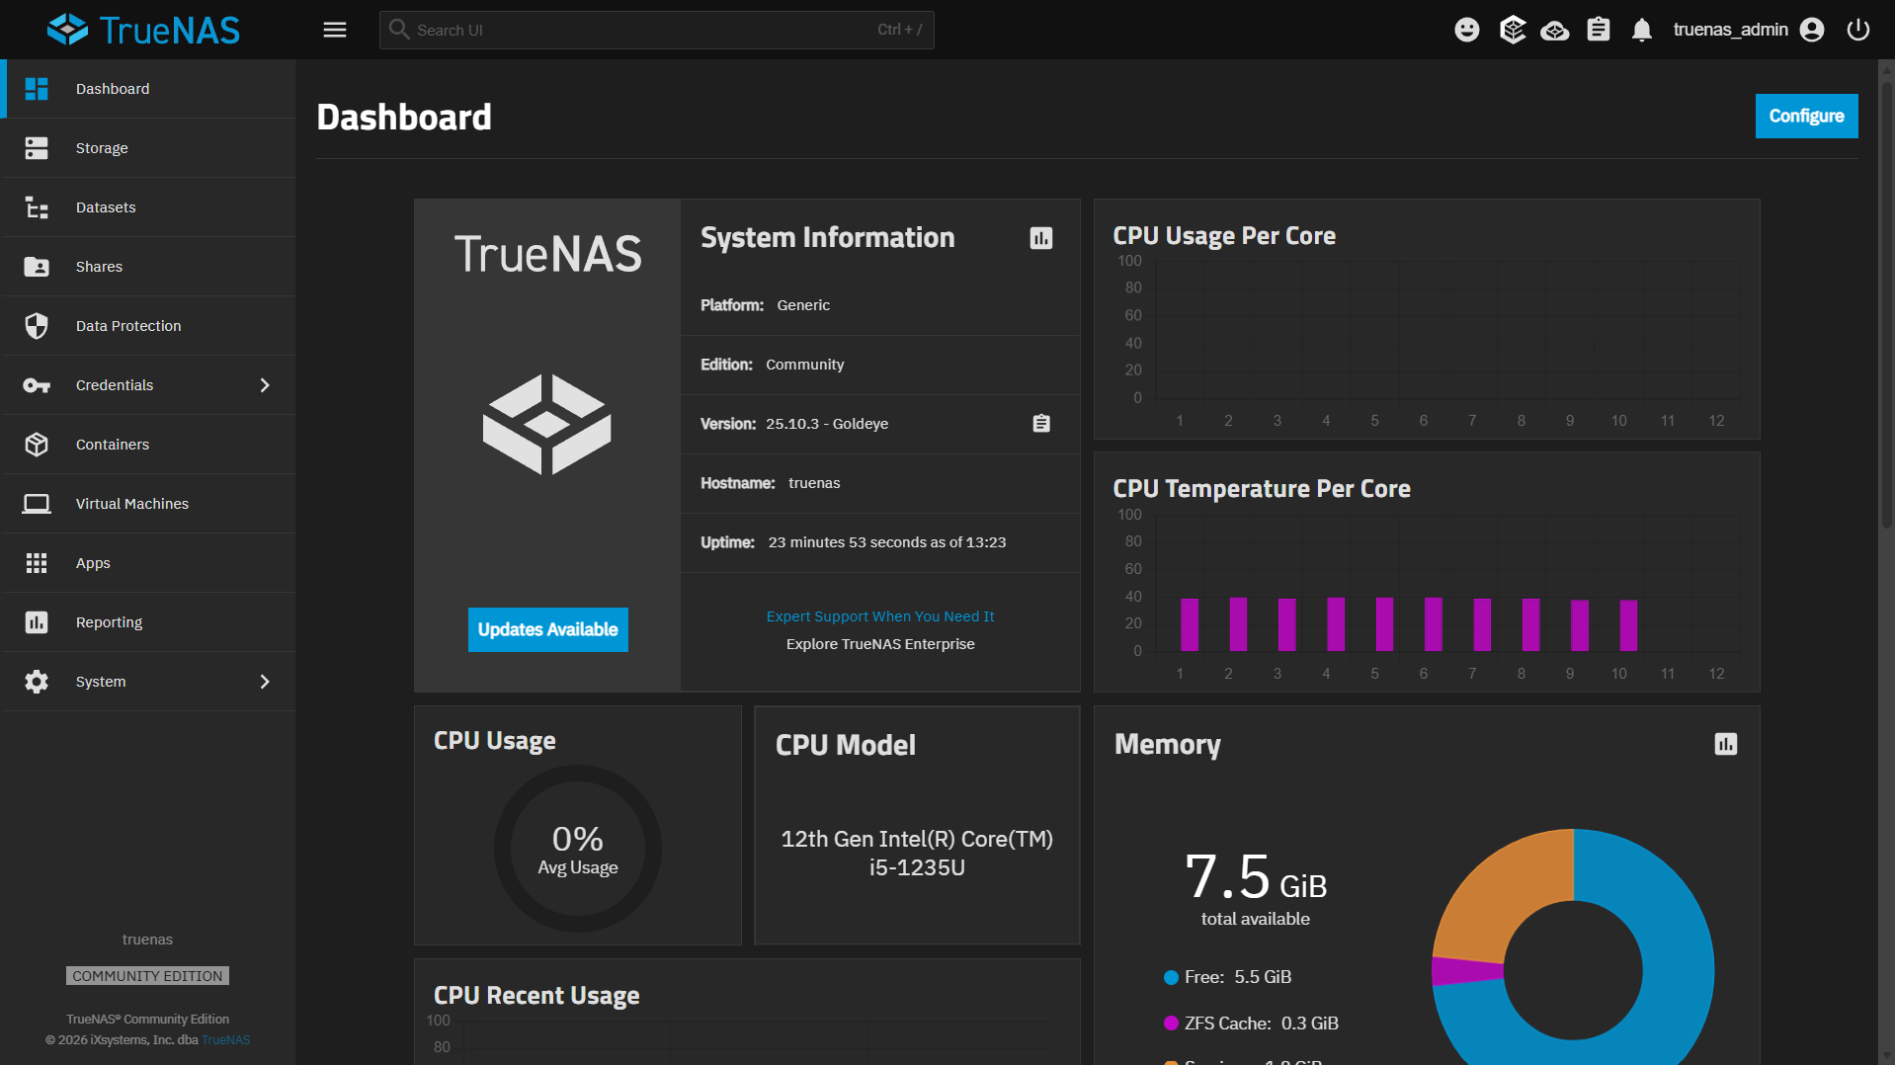Screen dimensions: 1895x1065
Task: Open the alerts bell icon
Action: (1642, 30)
